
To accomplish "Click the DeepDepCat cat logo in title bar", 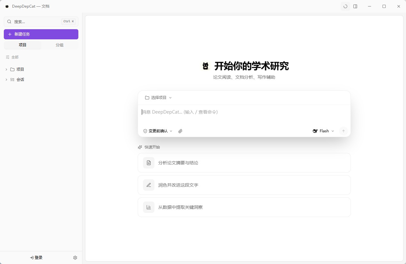I will click(7, 6).
